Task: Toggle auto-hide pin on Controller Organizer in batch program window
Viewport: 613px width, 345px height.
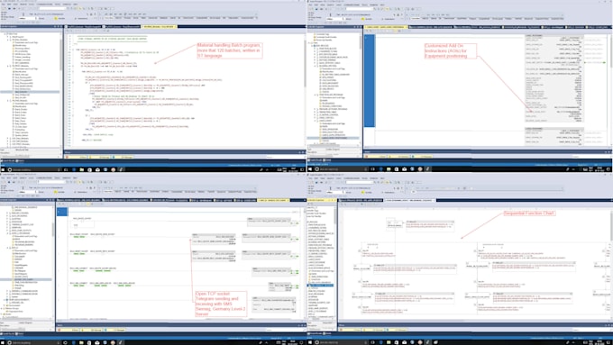Action: pyautogui.click(x=59, y=26)
